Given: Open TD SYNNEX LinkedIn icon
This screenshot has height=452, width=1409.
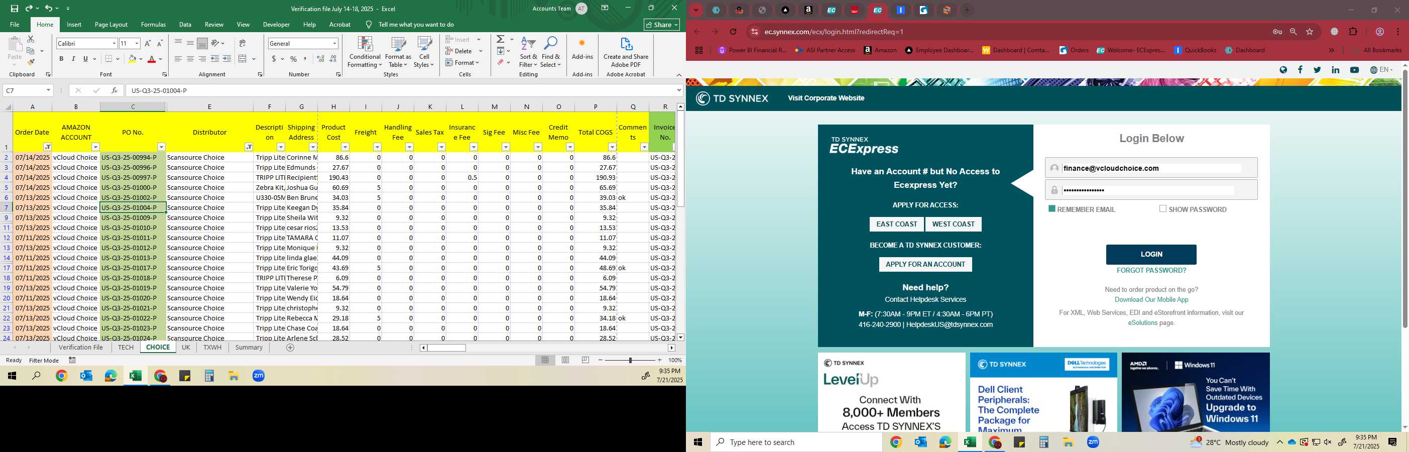Looking at the screenshot, I should 1335,70.
